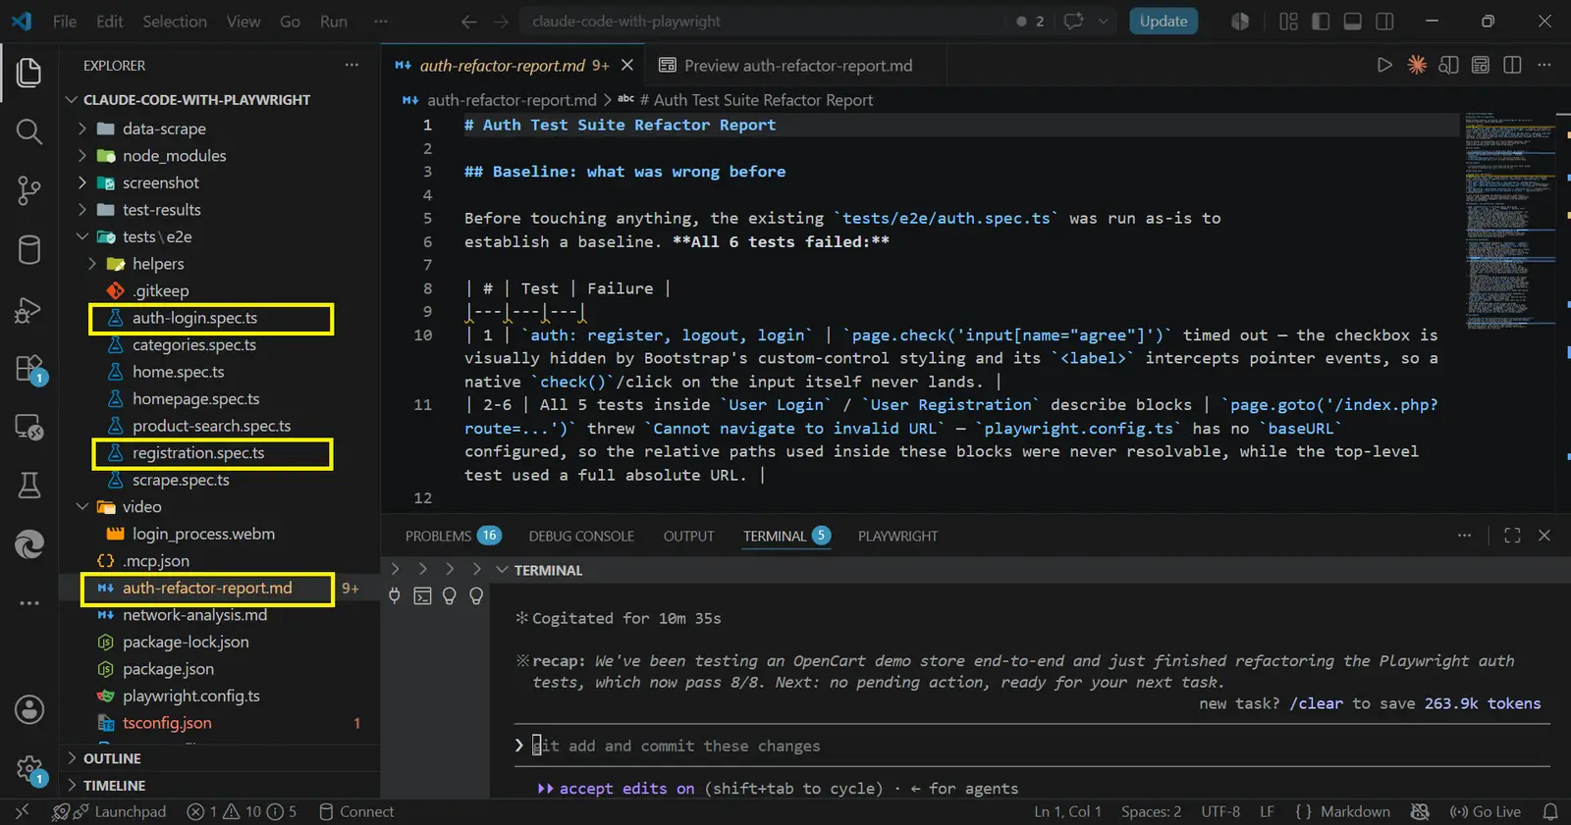Toggle maximized panel size
1571x825 pixels.
(x=1512, y=536)
